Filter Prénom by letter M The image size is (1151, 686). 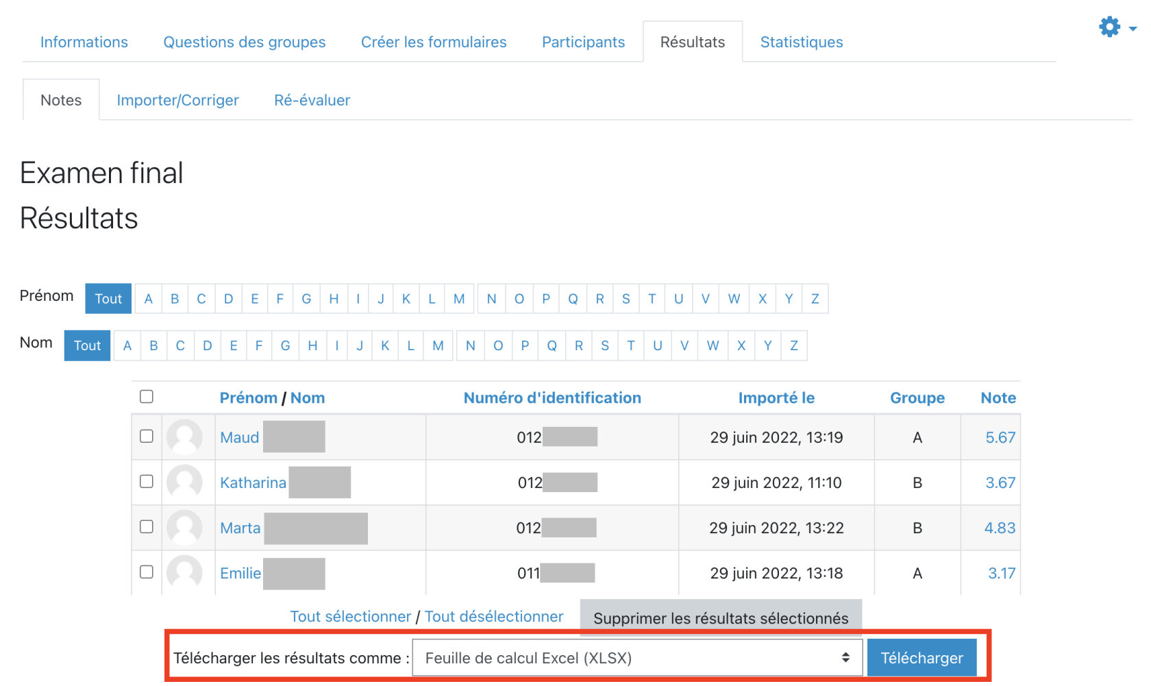coord(459,299)
